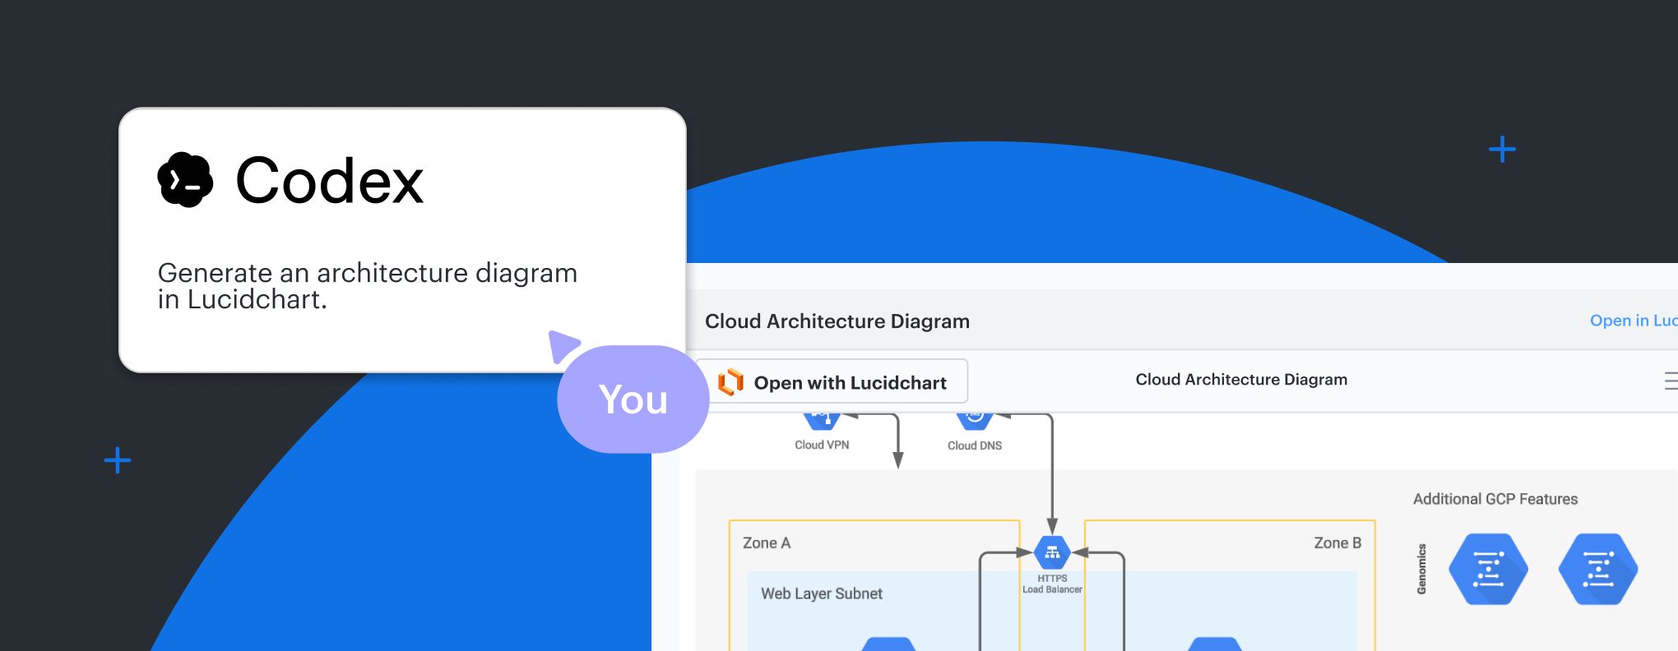Select the left Genomics hexagon icon
1678x651 pixels.
pyautogui.click(x=1488, y=569)
